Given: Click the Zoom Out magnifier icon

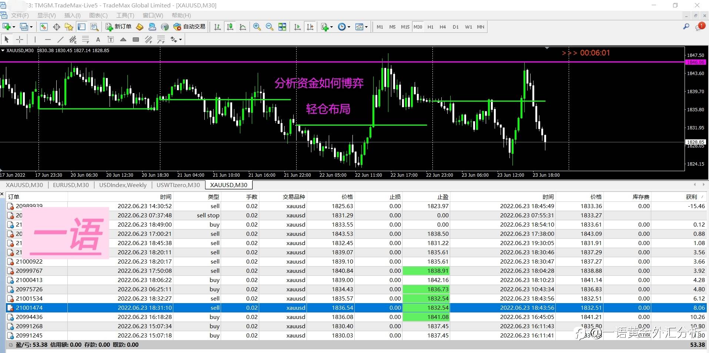Looking at the screenshot, I should [270, 27].
